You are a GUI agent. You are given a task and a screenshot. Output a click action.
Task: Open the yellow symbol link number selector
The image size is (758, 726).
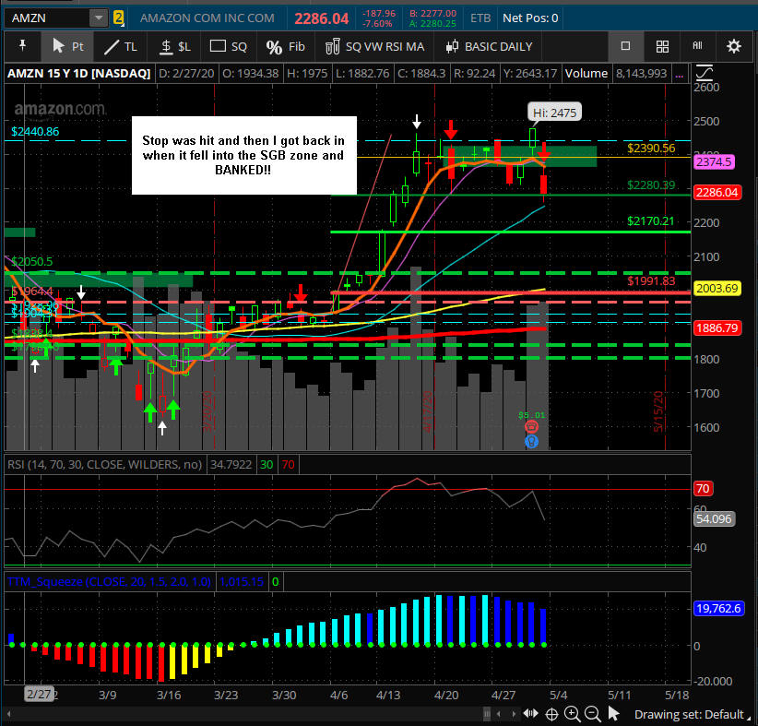118,18
